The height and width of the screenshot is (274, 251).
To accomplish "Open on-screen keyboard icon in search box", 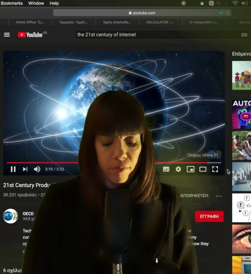I will [244, 35].
